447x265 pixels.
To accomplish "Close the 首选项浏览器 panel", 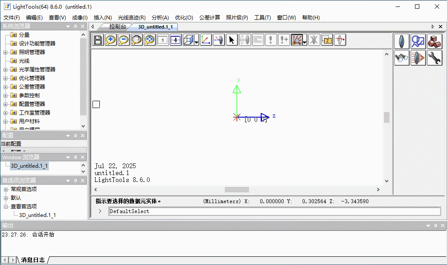I will click(83, 181).
